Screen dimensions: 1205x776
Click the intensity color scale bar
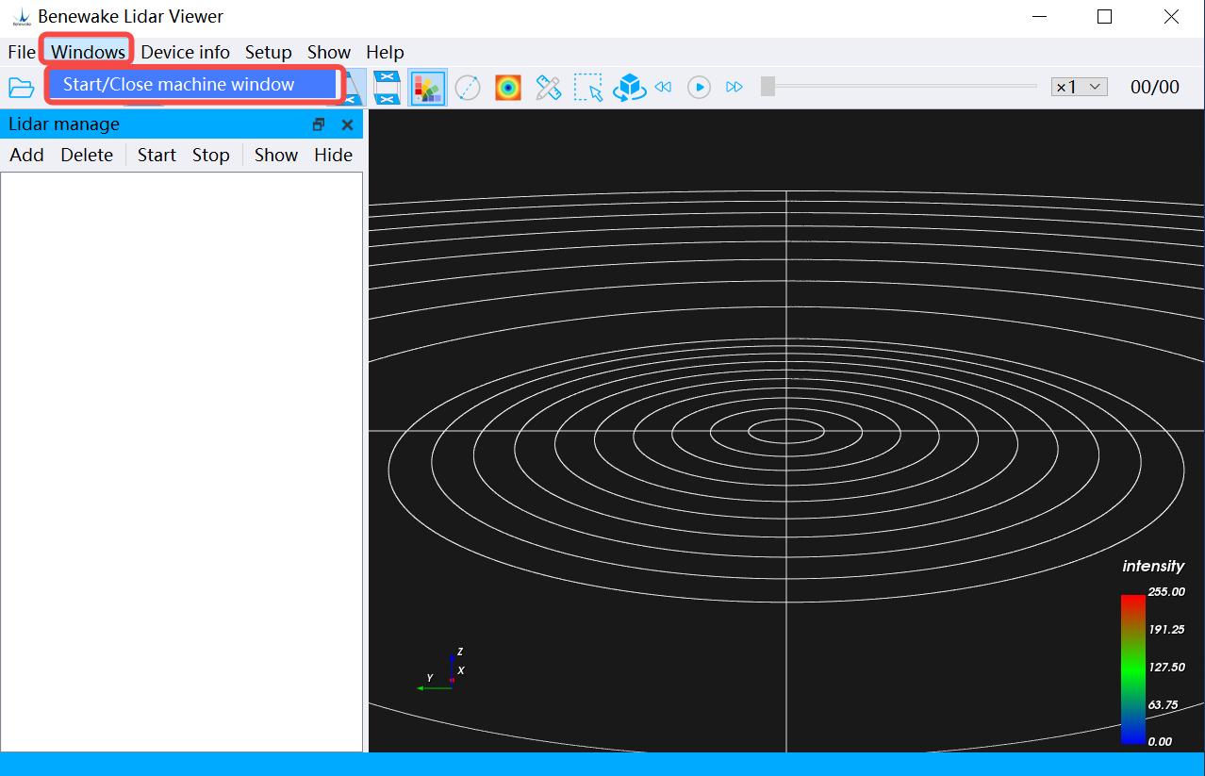1133,669
